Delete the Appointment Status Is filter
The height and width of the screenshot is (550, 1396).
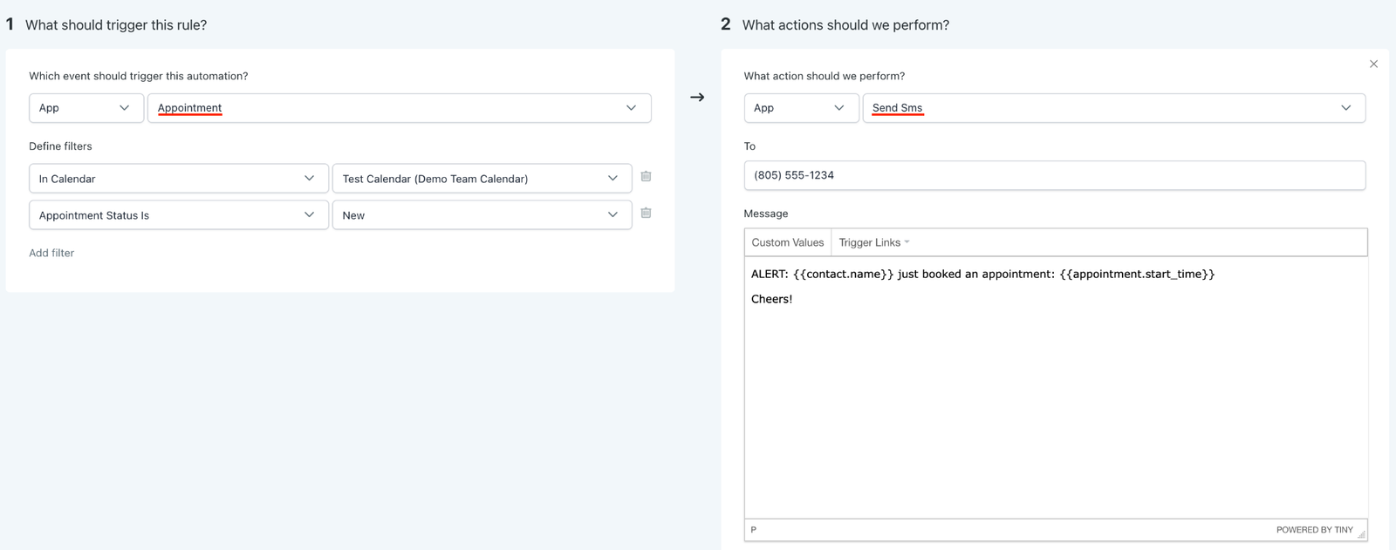646,214
